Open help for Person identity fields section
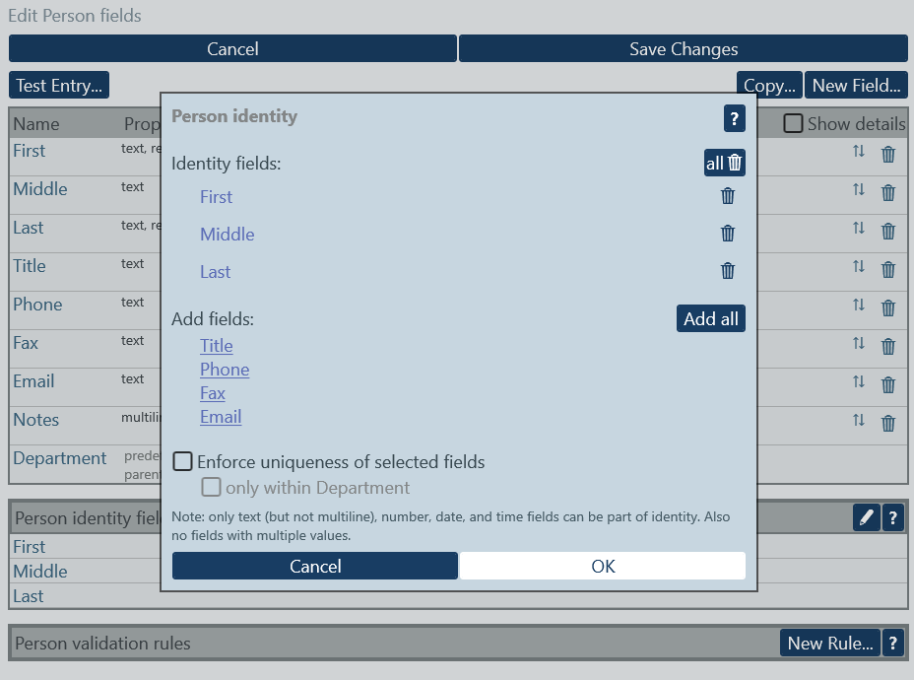Viewport: 914px width, 680px height. [x=892, y=516]
